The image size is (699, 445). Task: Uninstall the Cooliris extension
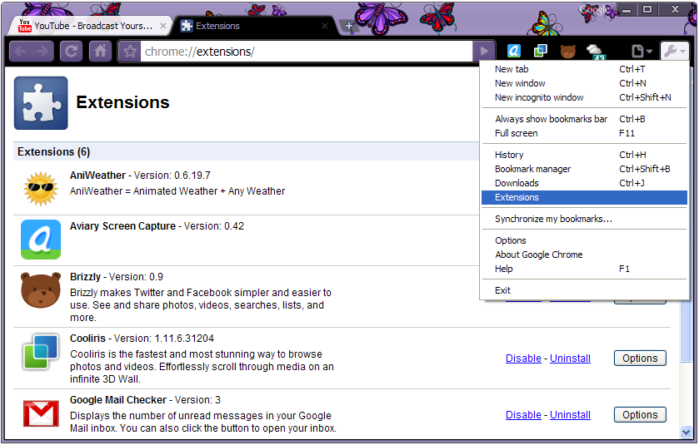coord(570,358)
